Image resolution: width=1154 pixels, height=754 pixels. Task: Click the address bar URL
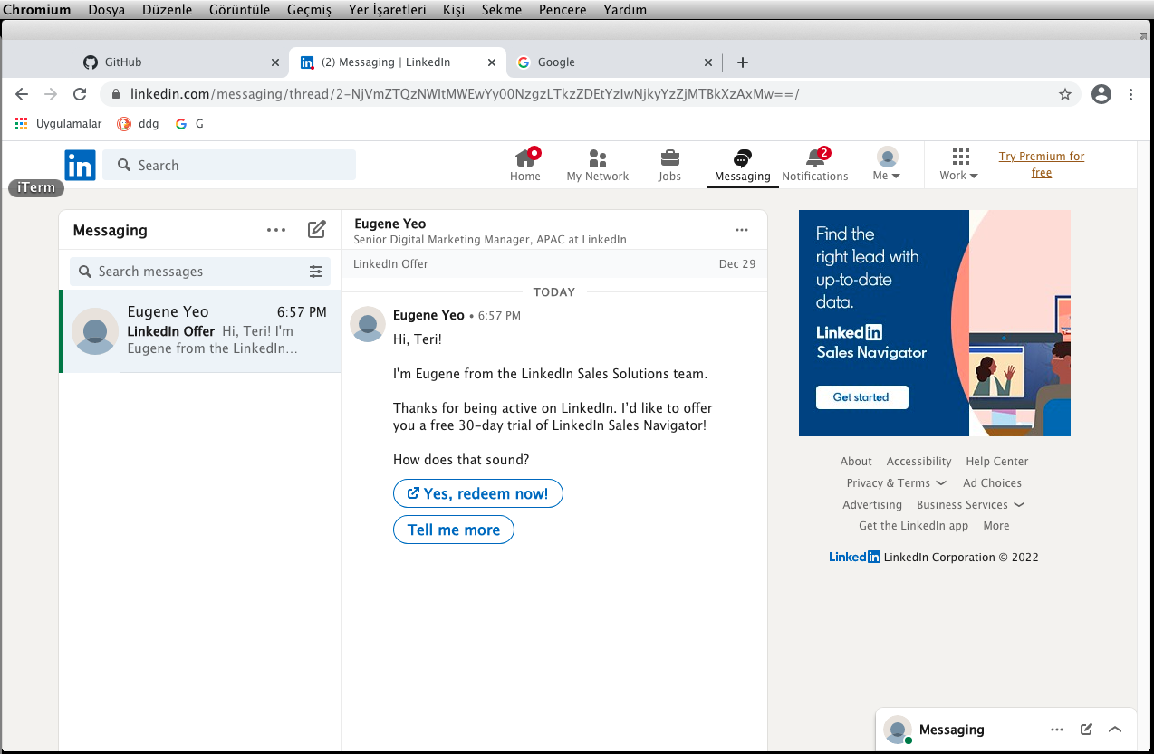pos(465,94)
